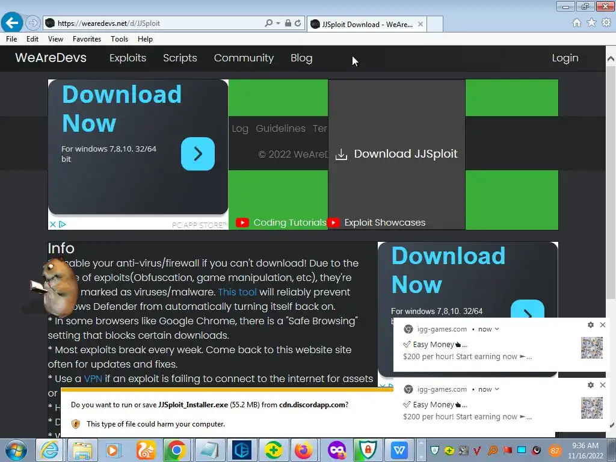Image resolution: width=616 pixels, height=462 pixels.
Task: Click the reading hamster mascot
Action: (54, 287)
